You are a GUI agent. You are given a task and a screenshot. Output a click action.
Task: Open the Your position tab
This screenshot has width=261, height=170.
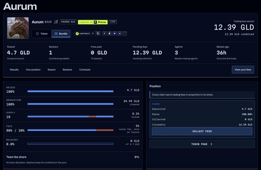pyautogui.click(x=33, y=70)
